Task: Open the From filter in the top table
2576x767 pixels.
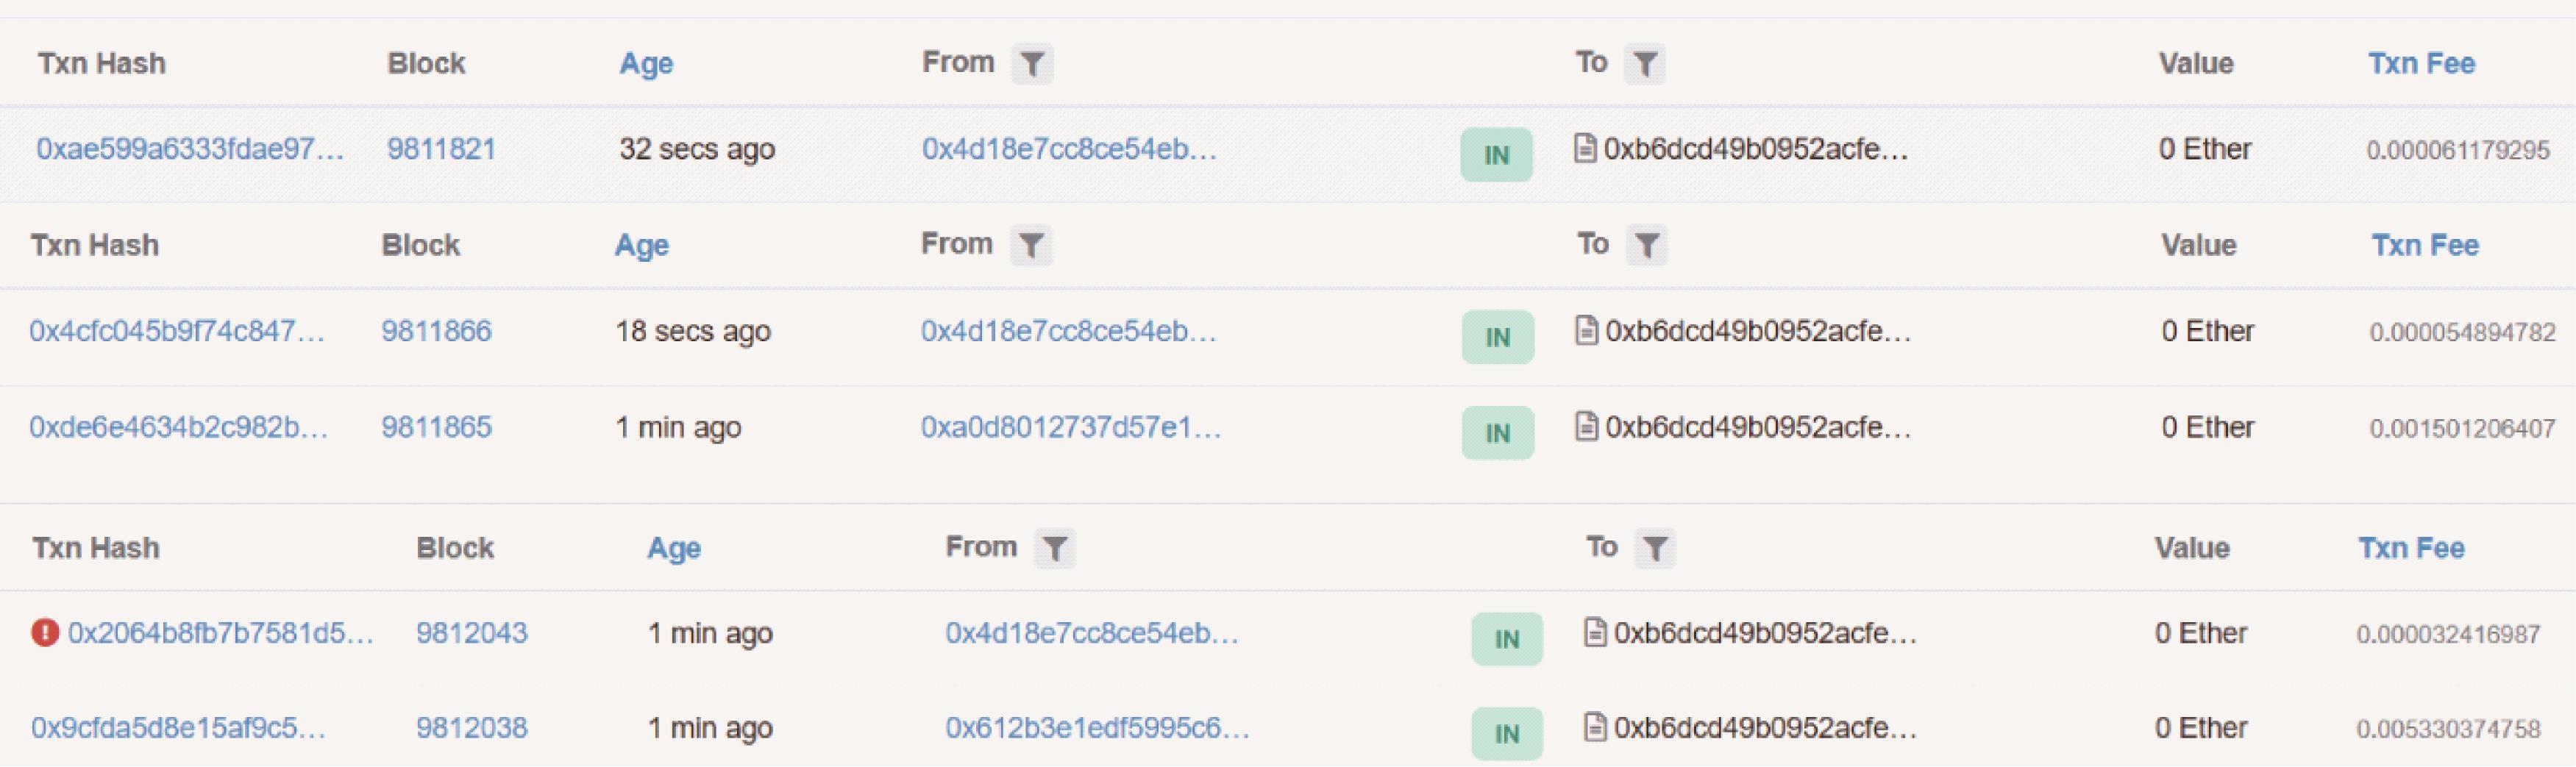Action: coord(1032,64)
